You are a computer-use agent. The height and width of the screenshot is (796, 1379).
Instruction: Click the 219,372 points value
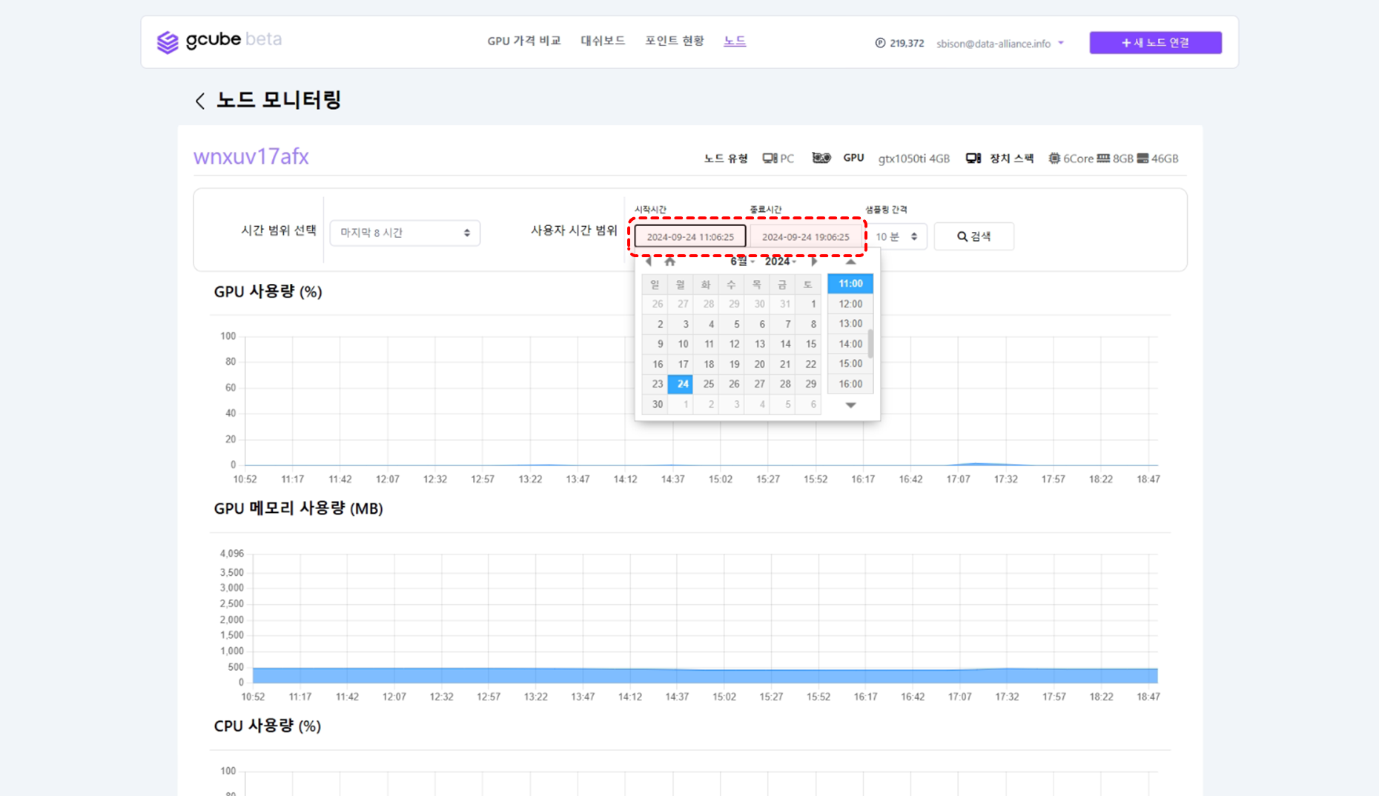pyautogui.click(x=907, y=44)
